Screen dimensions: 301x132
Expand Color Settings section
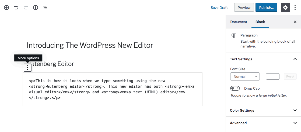pos(263,110)
